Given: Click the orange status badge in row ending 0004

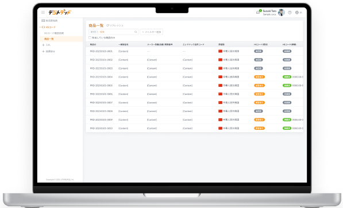Looking at the screenshot, I should pyautogui.click(x=259, y=77).
